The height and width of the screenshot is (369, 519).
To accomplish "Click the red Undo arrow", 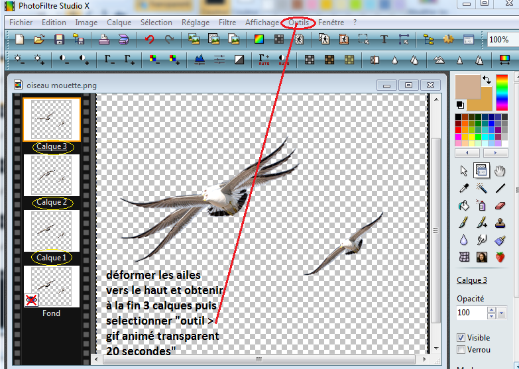I will coord(149,40).
